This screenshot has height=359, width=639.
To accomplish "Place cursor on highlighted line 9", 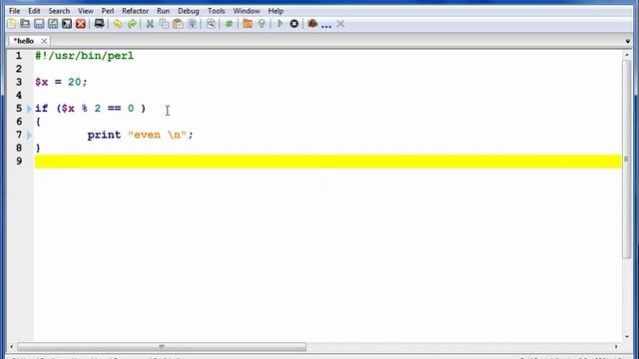I will pyautogui.click(x=328, y=162).
